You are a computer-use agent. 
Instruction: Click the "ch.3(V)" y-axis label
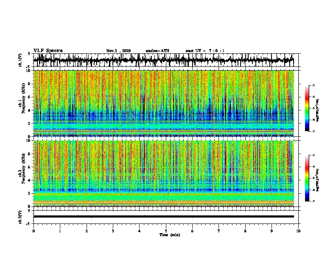20,217
